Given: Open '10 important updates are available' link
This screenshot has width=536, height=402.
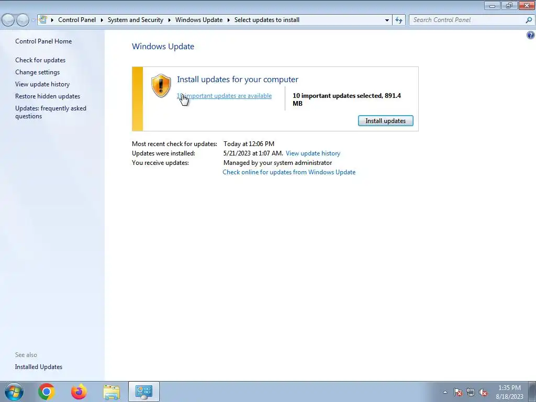Looking at the screenshot, I should coord(224,96).
